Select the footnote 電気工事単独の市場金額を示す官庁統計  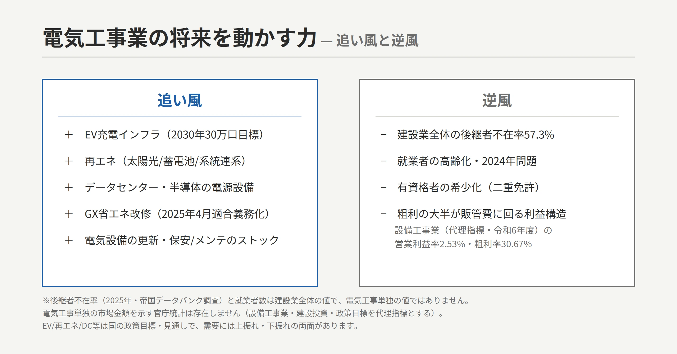[x=243, y=313]
